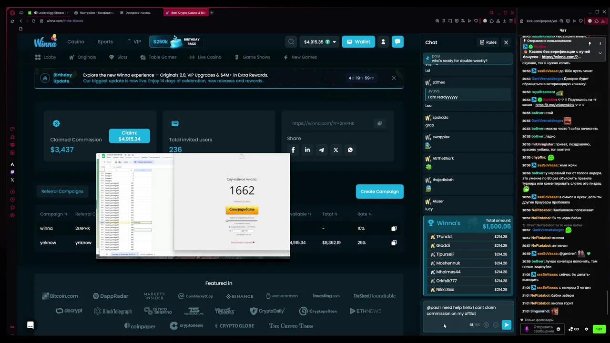The width and height of the screenshot is (610, 343).
Task: Toggle the chat panel speech bubble button
Action: pos(397,42)
